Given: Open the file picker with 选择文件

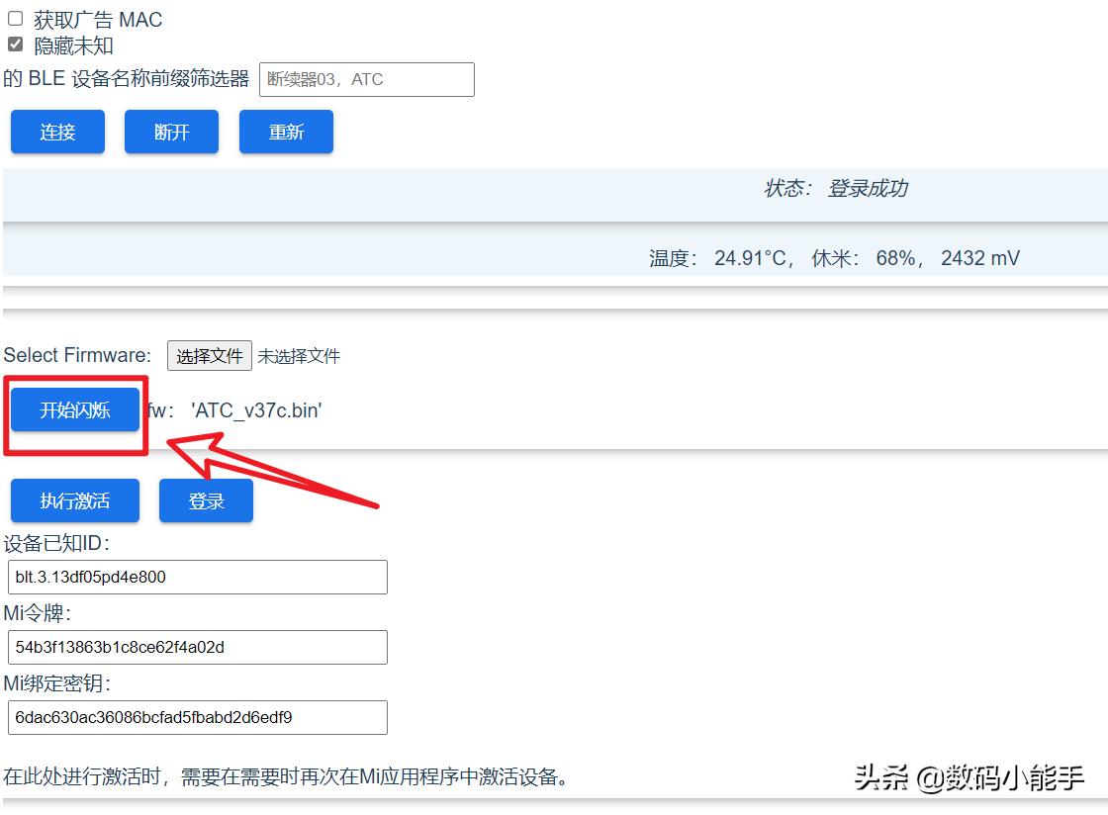Looking at the screenshot, I should click(209, 355).
